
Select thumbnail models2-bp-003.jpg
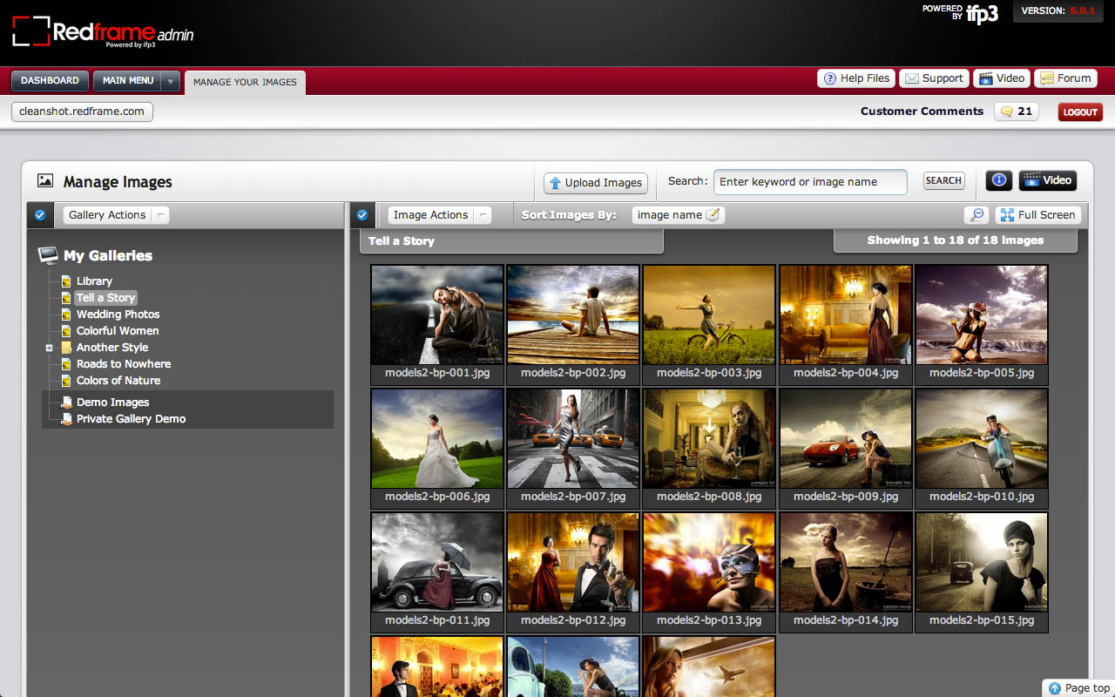[x=709, y=315]
